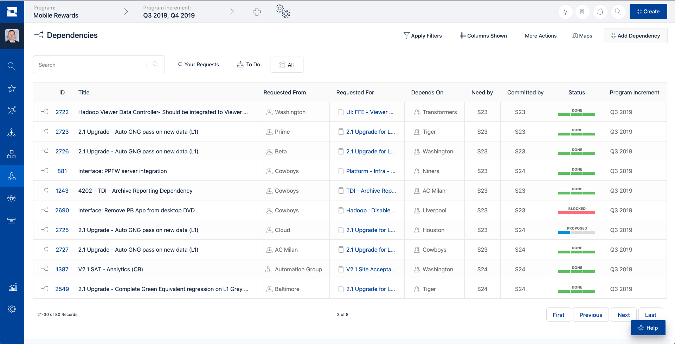This screenshot has height=344, width=675.
Task: Select the All view tab
Action: (287, 65)
